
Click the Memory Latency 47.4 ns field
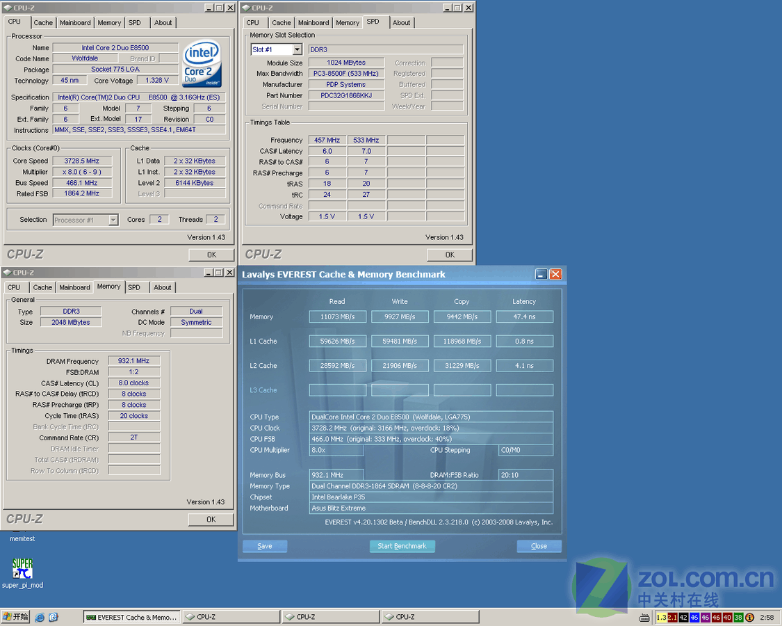(x=525, y=317)
